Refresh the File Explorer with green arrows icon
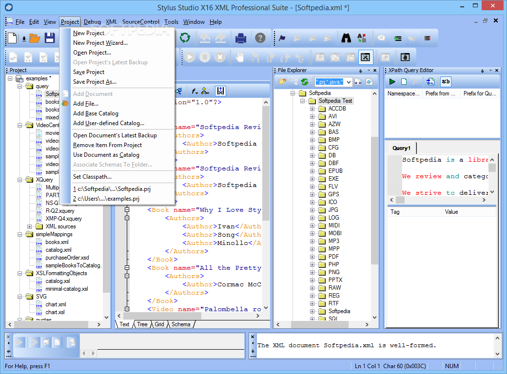The width and height of the screenshot is (507, 374). point(305,82)
